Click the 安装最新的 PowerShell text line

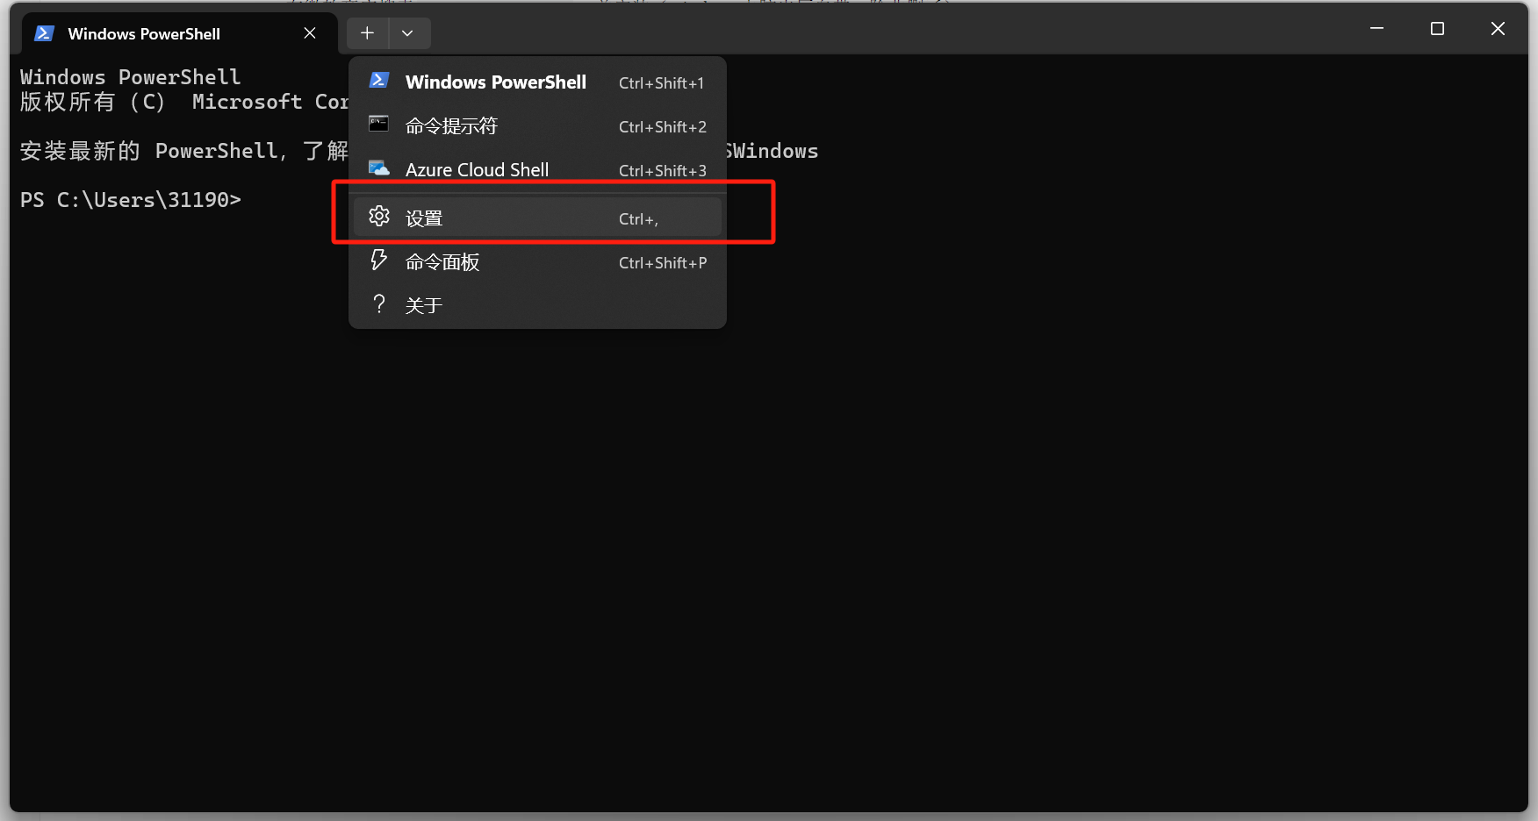[x=184, y=151]
